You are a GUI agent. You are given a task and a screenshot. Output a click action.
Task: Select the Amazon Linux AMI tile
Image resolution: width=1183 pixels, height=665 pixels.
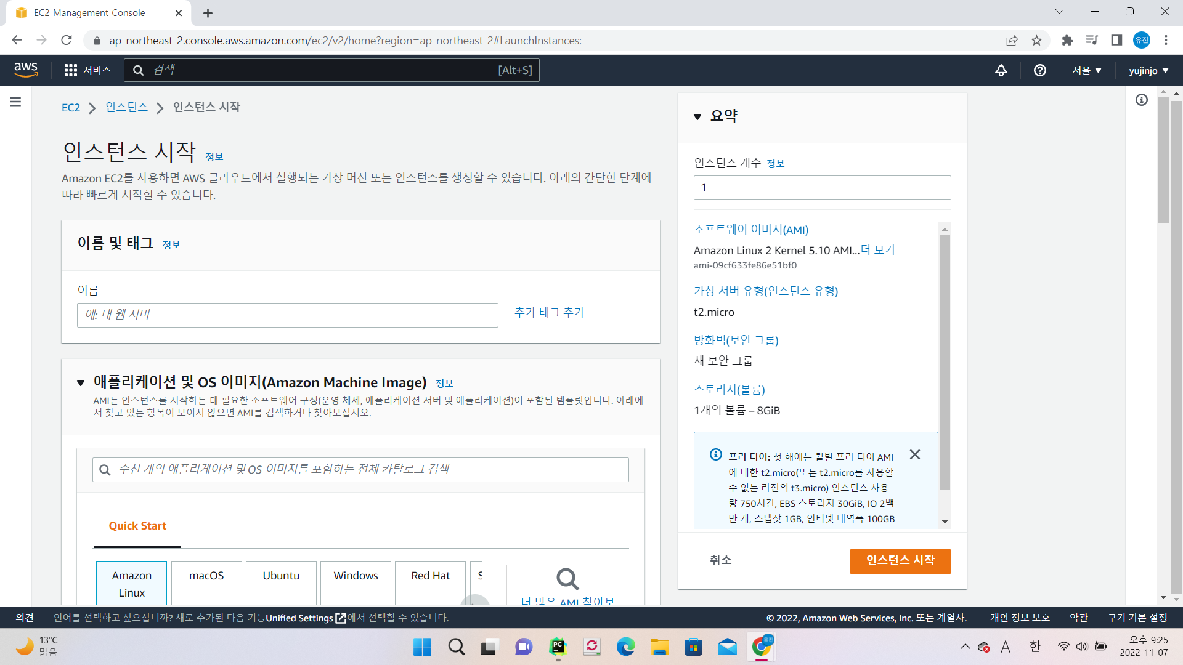click(x=131, y=583)
